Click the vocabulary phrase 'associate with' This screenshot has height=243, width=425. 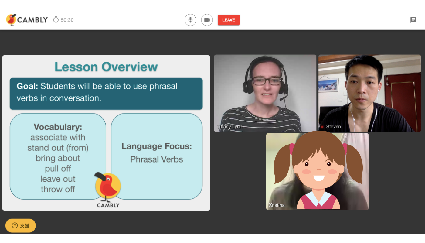[x=58, y=137]
